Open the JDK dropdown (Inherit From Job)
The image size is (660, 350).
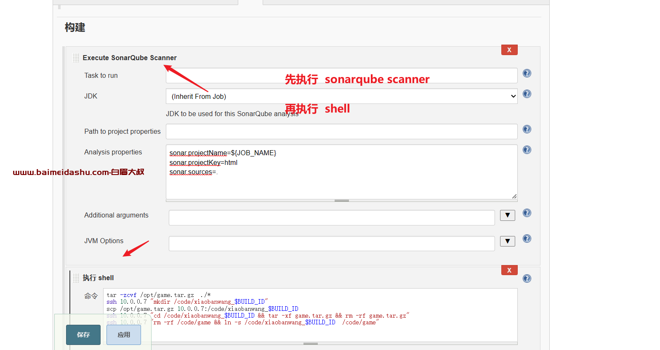click(x=342, y=96)
